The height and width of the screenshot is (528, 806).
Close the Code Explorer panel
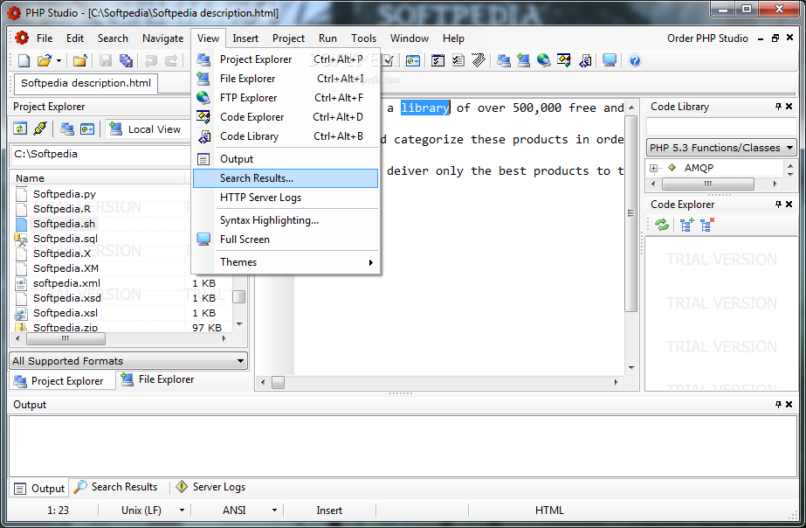pos(789,205)
